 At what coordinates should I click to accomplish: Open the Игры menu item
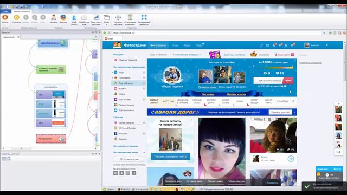175,45
